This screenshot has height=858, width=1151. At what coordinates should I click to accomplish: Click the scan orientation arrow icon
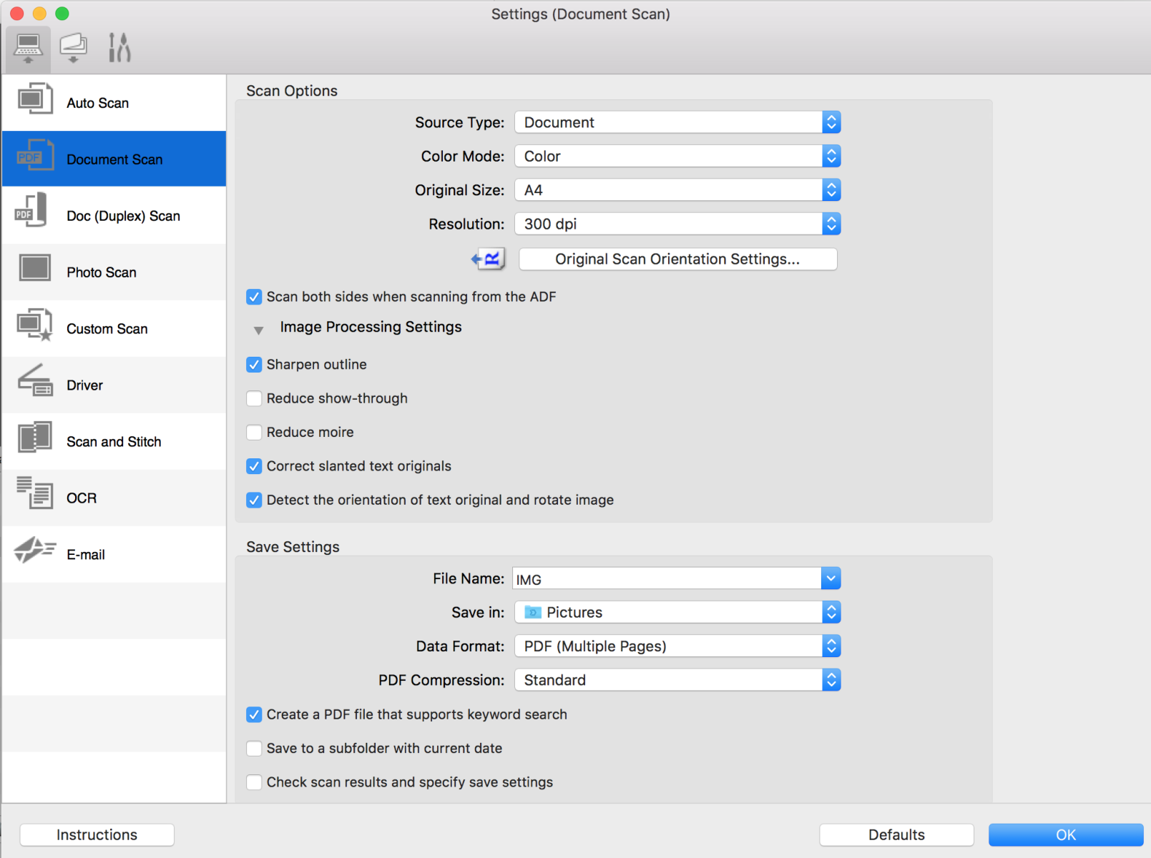pyautogui.click(x=488, y=259)
